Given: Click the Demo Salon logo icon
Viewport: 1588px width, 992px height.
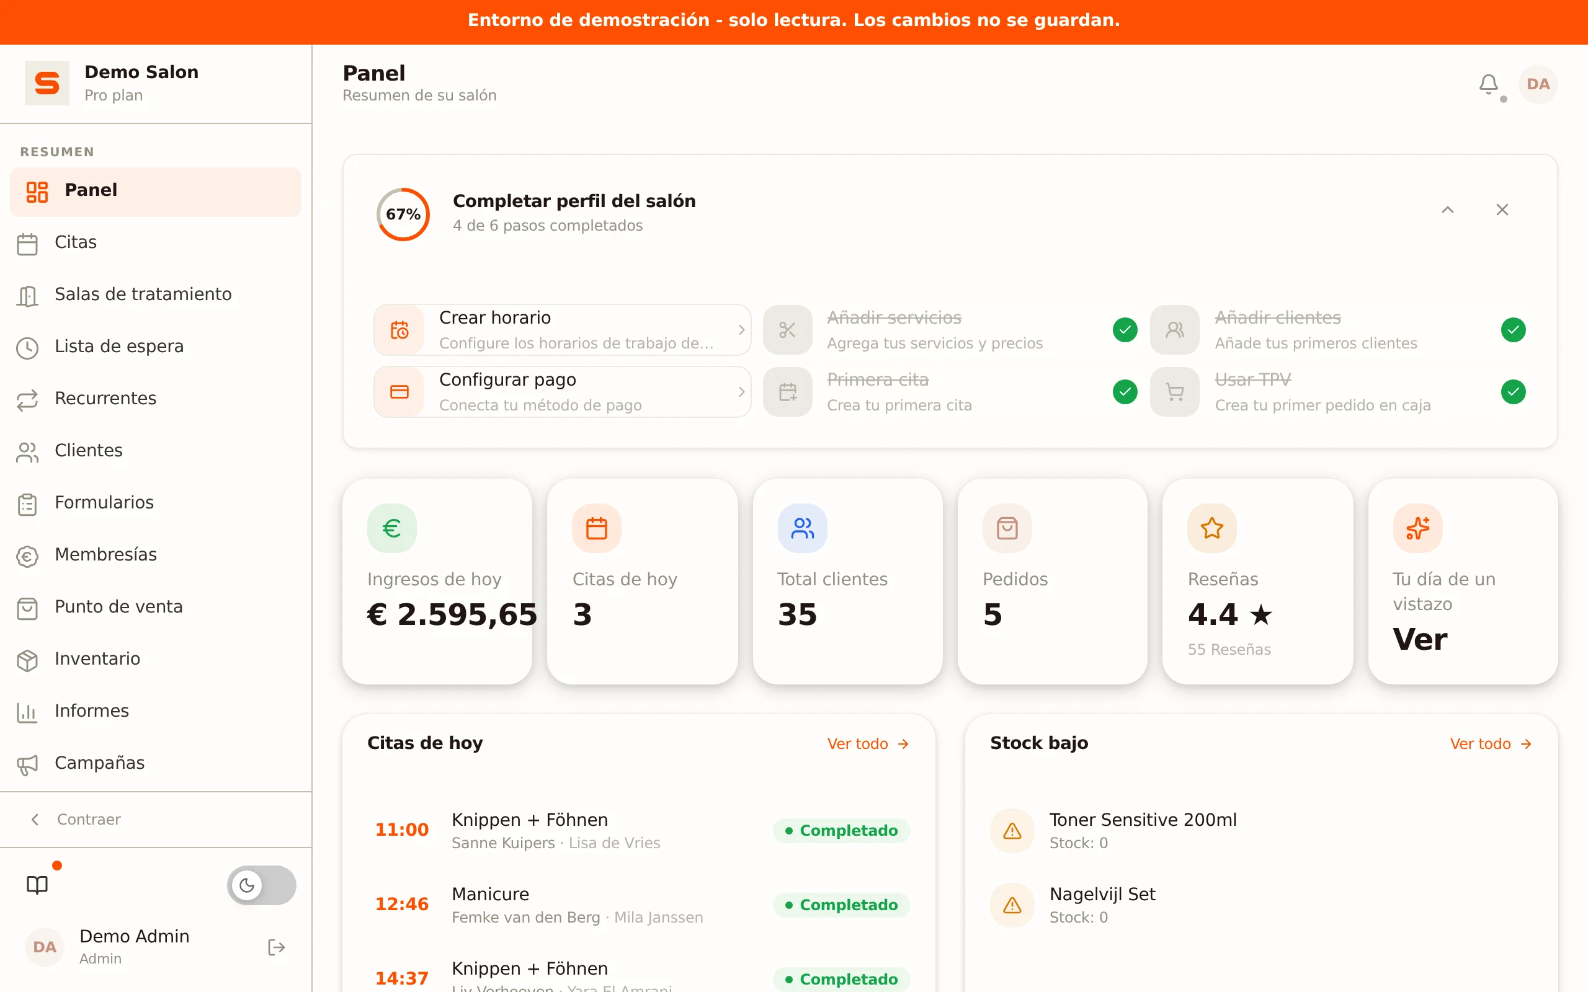Looking at the screenshot, I should (x=47, y=83).
